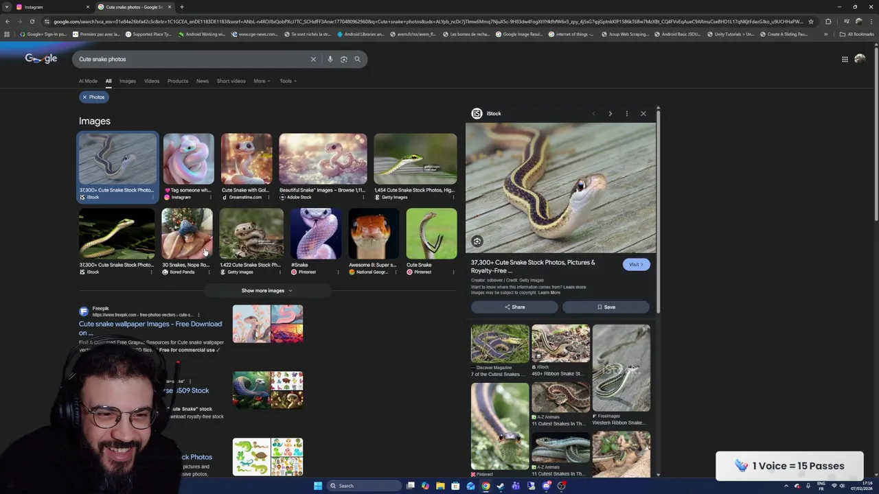This screenshot has width=879, height=494.
Task: Expand the More search options dropdown
Action: coord(262,81)
